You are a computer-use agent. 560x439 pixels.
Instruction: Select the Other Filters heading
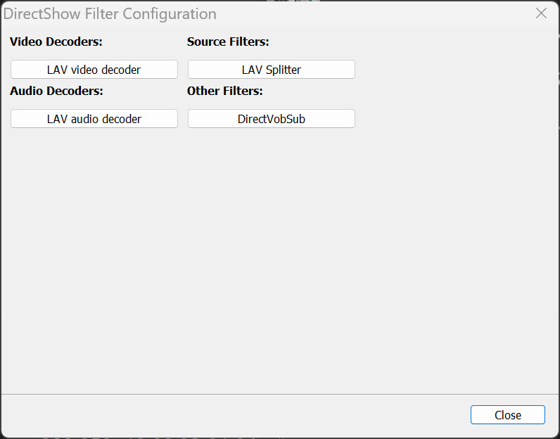[x=224, y=91]
